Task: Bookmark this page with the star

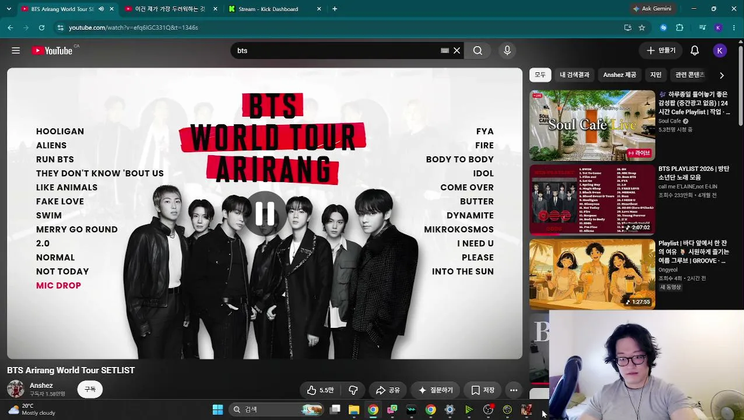Action: (642, 27)
